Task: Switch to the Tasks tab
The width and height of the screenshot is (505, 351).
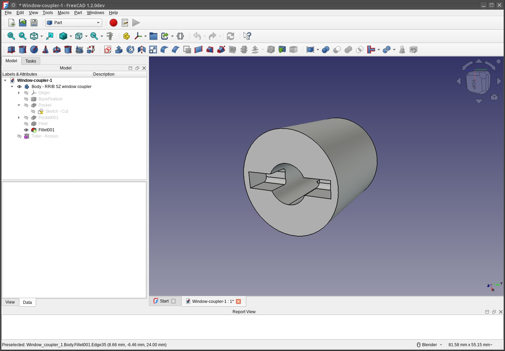Action: 31,61
